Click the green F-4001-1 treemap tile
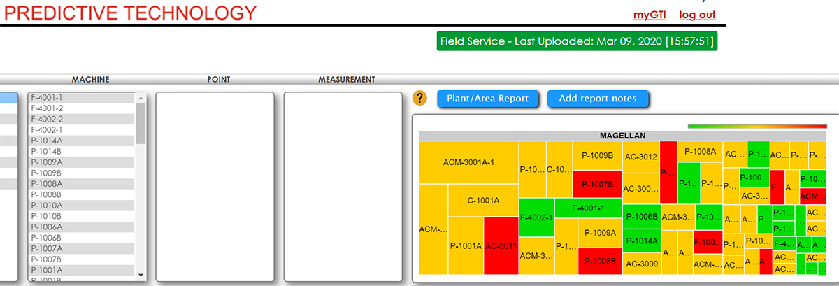Viewport: 839px width, 286px height. [587, 208]
